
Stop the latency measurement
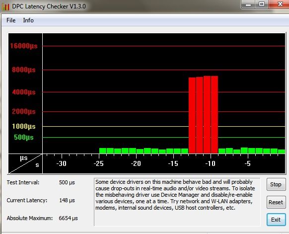click(x=276, y=184)
